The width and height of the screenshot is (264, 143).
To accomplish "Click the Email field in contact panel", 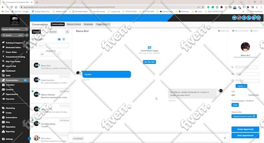I will coord(248,74).
